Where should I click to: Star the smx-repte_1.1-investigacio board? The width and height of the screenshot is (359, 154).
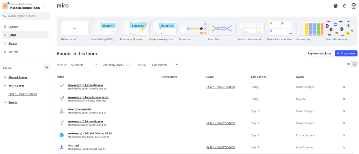344,87
